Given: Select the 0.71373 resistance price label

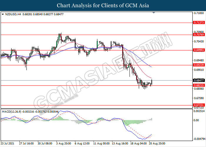Looking at the screenshot, I should click(x=199, y=23).
